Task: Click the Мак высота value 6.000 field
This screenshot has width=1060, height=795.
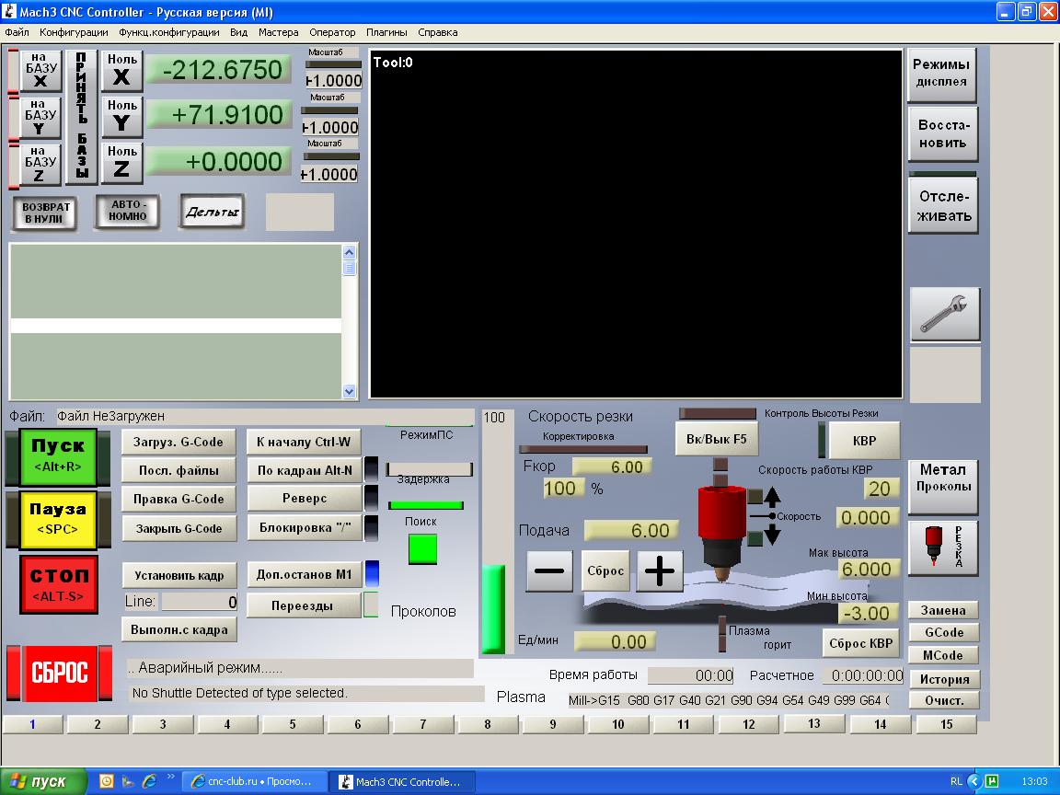Action: [x=867, y=570]
